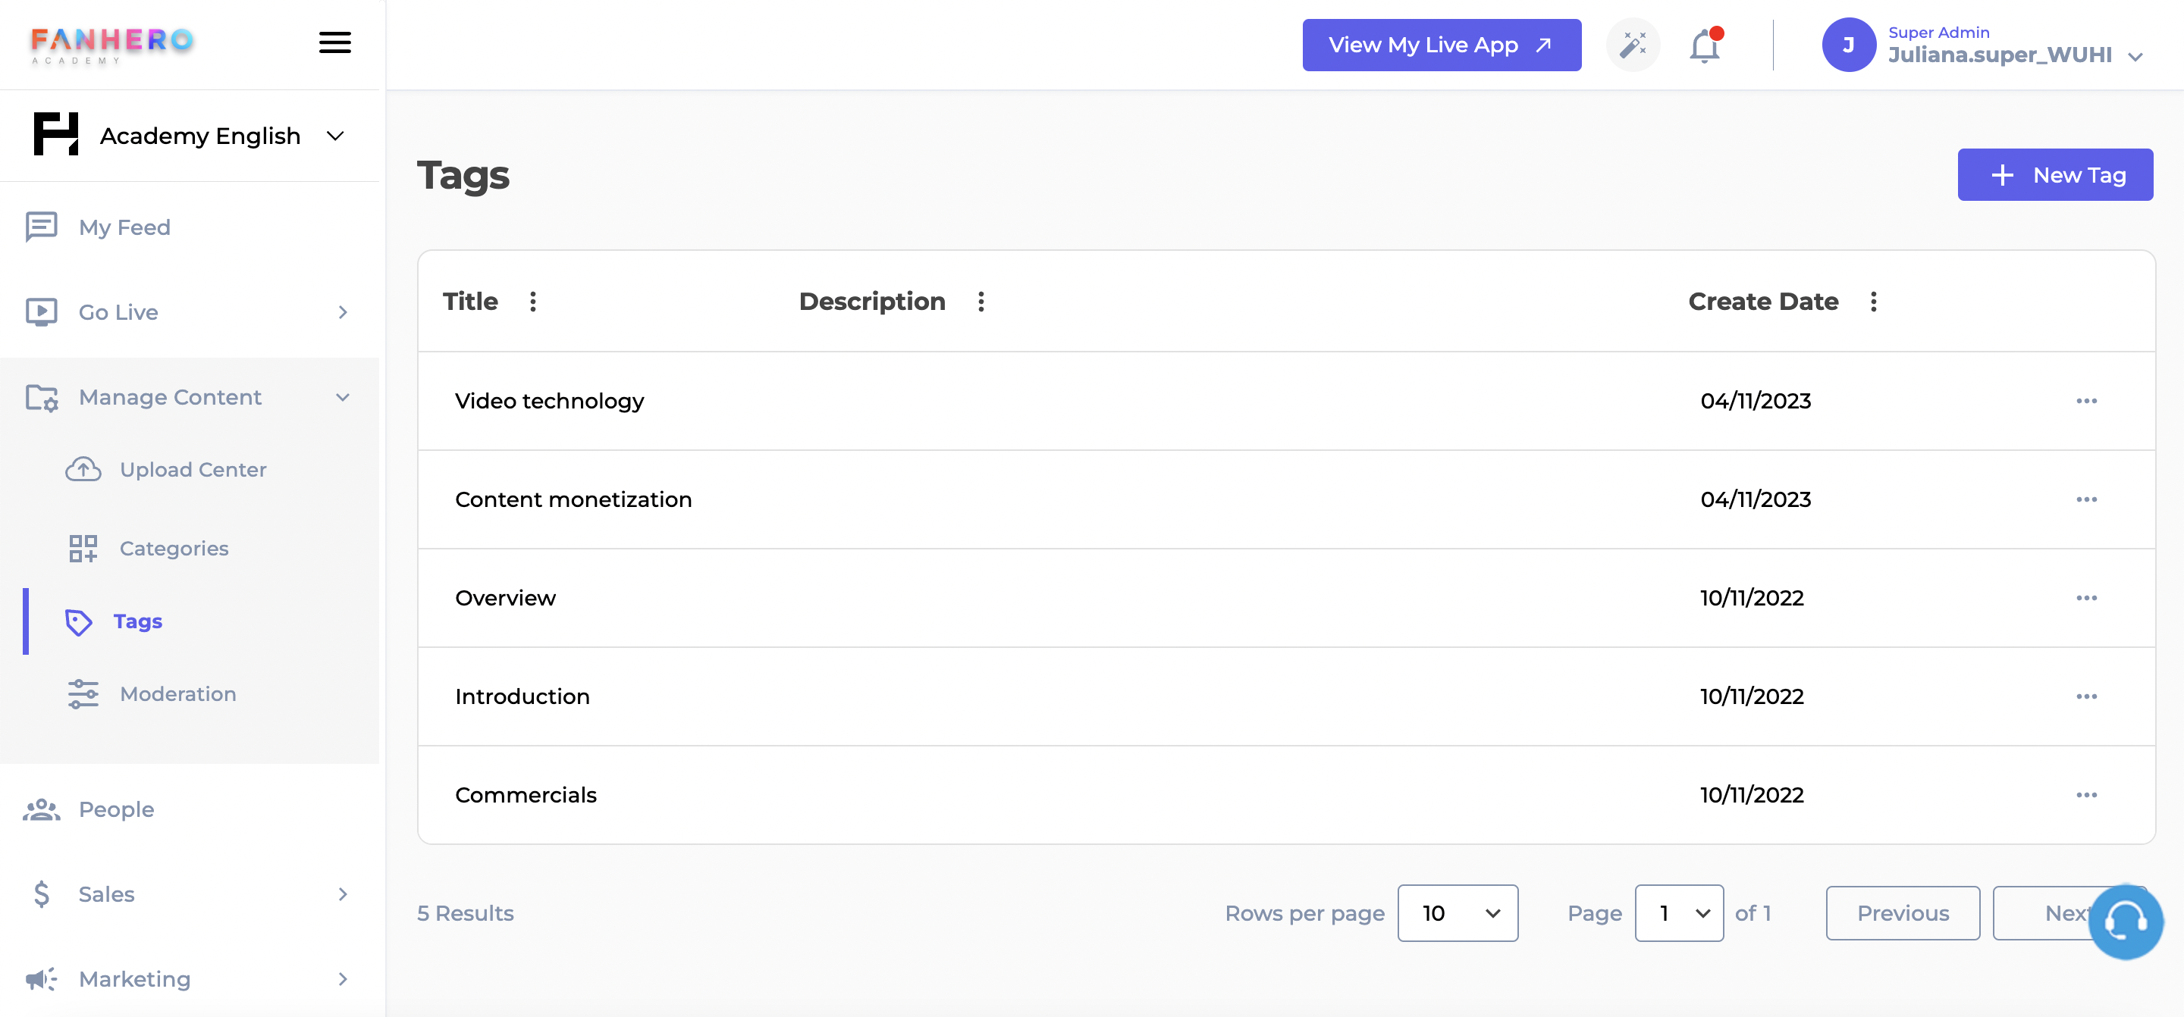Collapse the Manage Content section chevron
The width and height of the screenshot is (2184, 1017).
click(343, 396)
